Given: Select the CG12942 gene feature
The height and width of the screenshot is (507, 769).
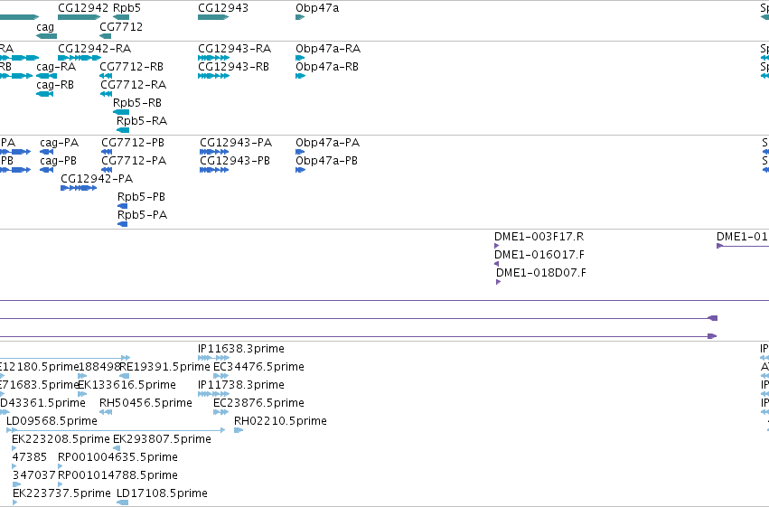Looking at the screenshot, I should point(79,17).
